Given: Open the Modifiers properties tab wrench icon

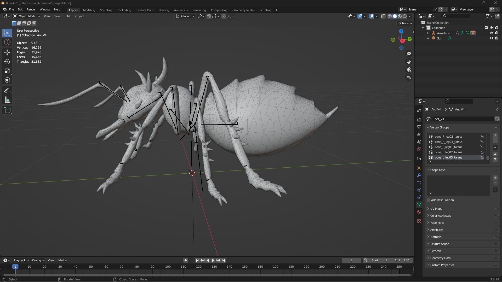Looking at the screenshot, I should pos(419,175).
